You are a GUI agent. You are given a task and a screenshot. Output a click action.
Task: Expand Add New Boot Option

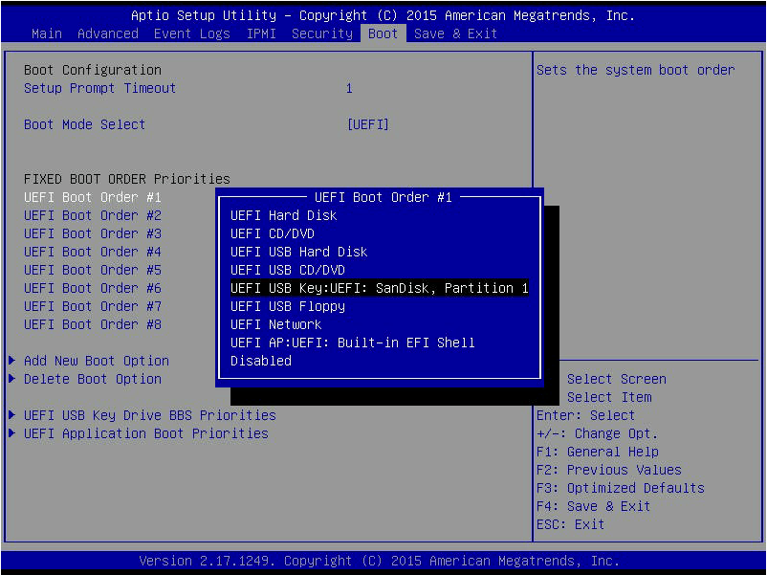click(96, 361)
